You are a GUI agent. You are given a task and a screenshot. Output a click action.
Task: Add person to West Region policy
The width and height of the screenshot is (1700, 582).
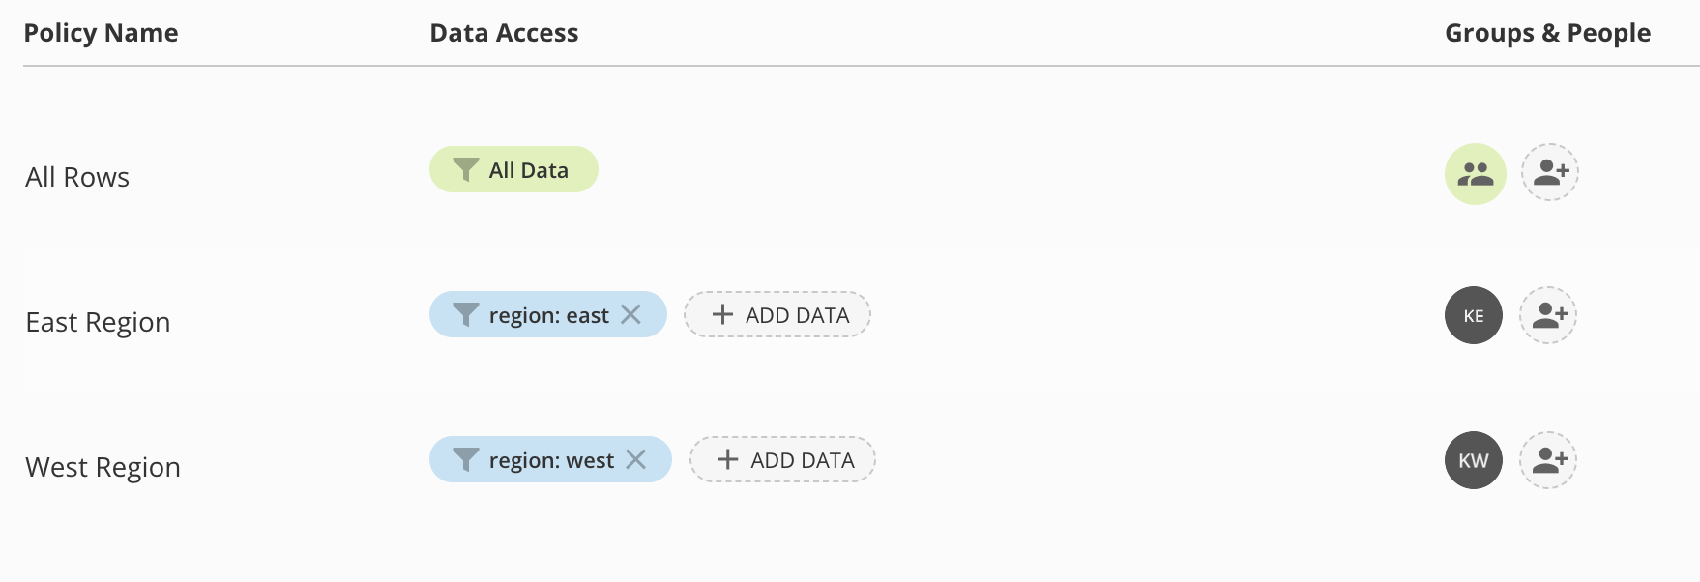pos(1548,460)
